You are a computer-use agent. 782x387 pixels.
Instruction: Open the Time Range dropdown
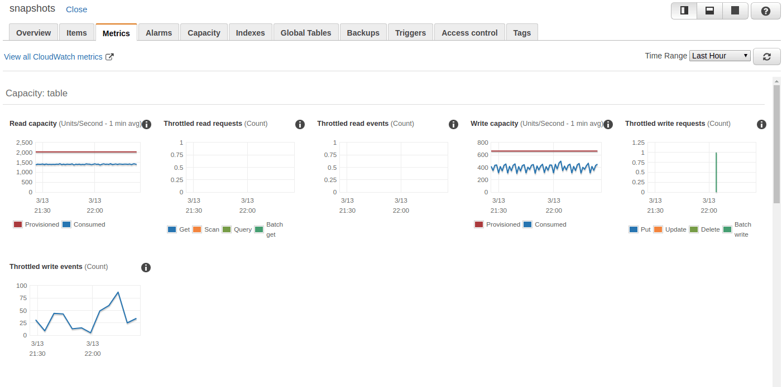(x=719, y=56)
